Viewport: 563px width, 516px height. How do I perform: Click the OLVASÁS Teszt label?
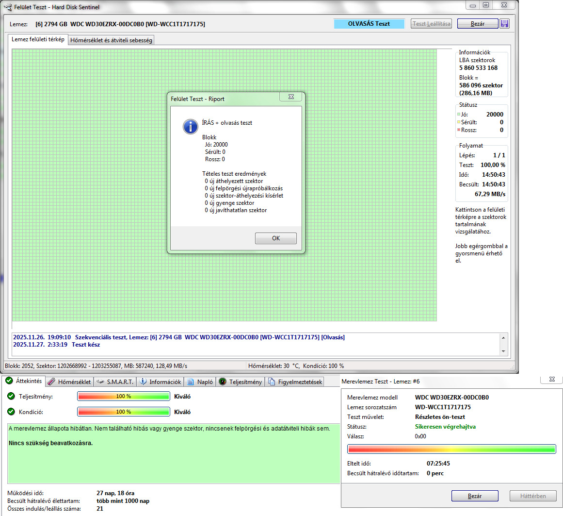coord(369,24)
